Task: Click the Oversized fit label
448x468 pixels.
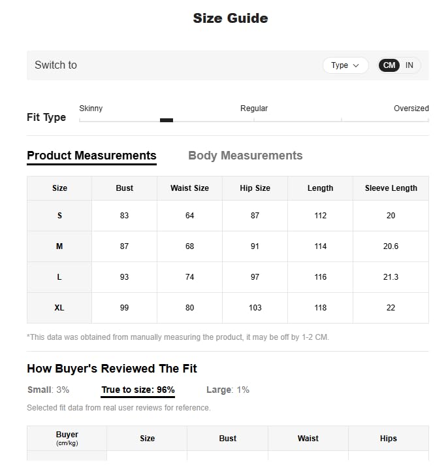Action: pos(411,109)
